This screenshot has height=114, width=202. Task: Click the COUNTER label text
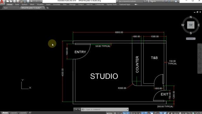click(x=137, y=64)
